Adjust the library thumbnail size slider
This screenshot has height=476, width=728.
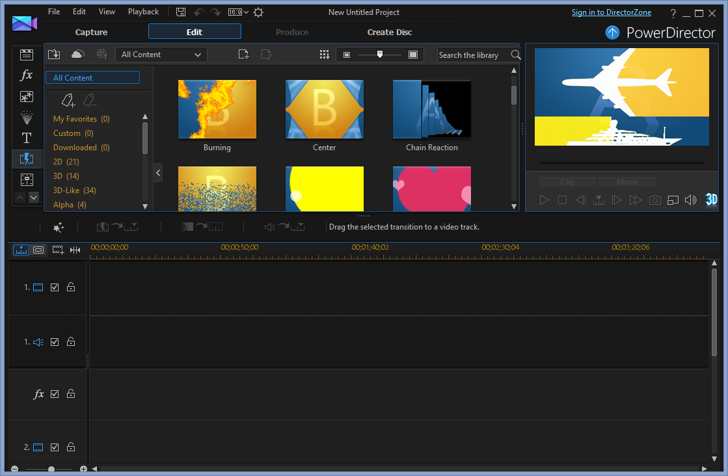pyautogui.click(x=380, y=55)
